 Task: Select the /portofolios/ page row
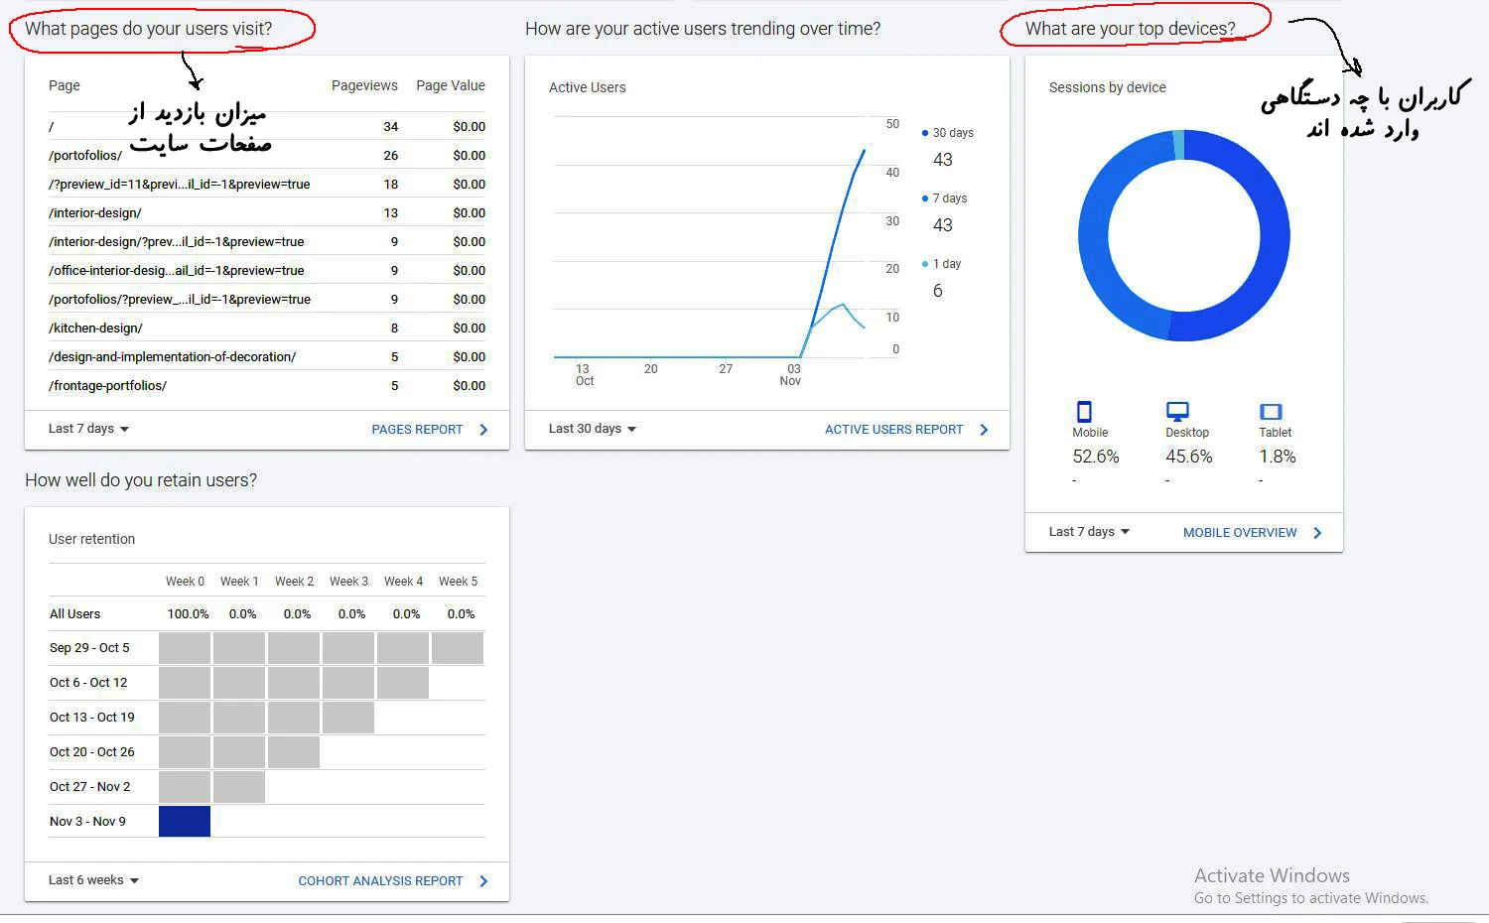click(85, 156)
